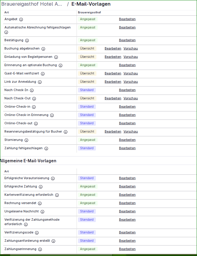Screen dimensions: 197x256
Task: Click the Übersicht badge for Nach Check-Out
Action: click(x=87, y=98)
